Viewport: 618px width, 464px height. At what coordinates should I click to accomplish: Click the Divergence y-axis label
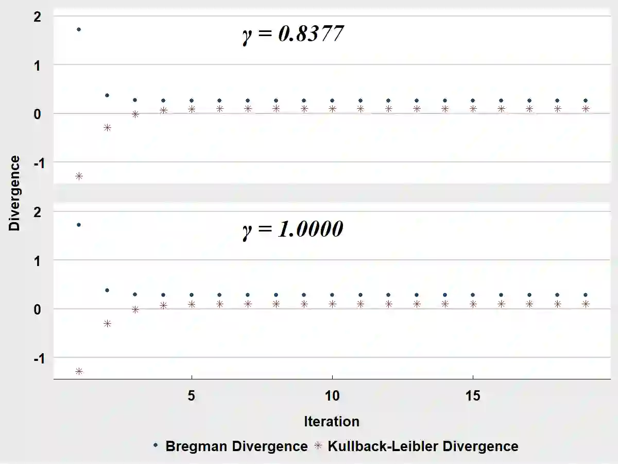pos(14,193)
